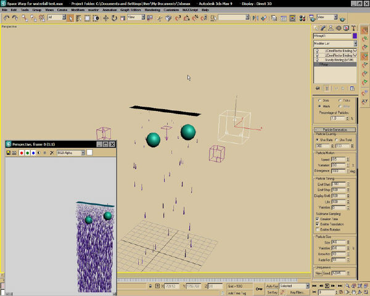Screen dimensions: 370x296
Task: Collapse the Particle Generation rollout
Action: pos(335,129)
